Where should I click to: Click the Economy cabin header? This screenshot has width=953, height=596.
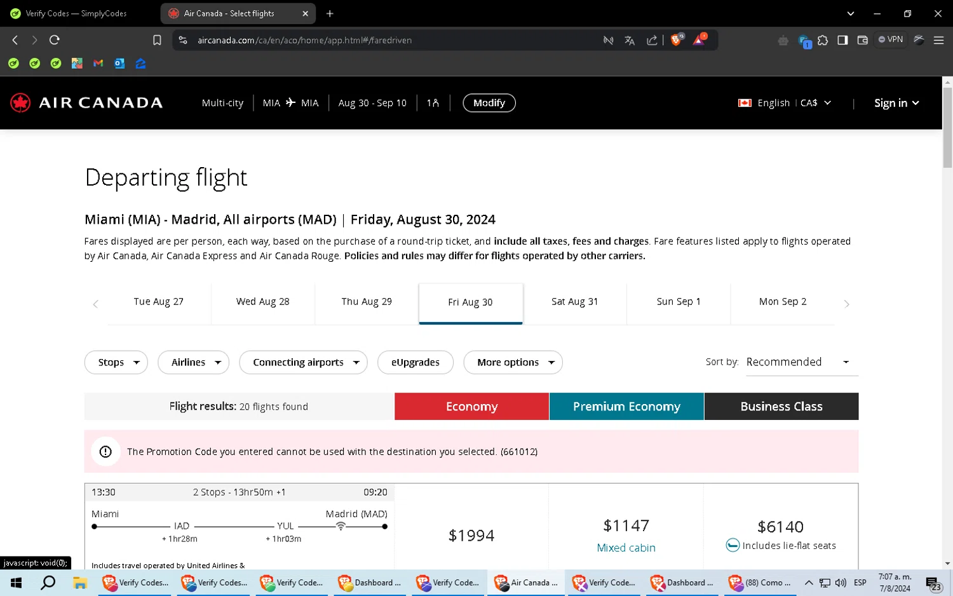tap(471, 407)
